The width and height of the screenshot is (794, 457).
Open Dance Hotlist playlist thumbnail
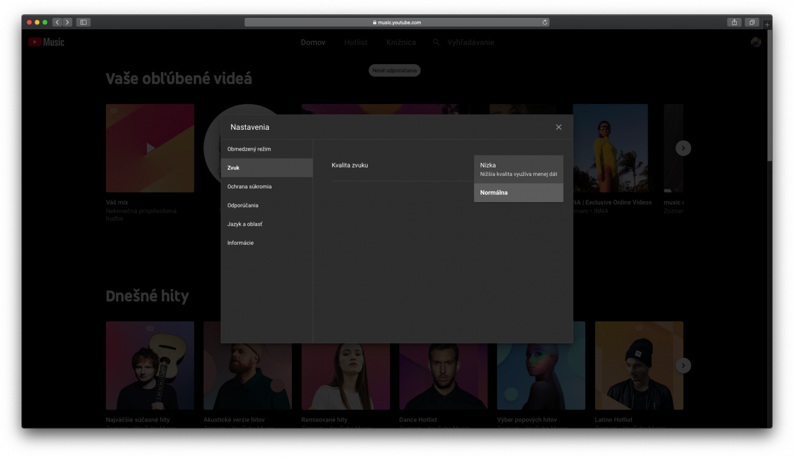(444, 376)
